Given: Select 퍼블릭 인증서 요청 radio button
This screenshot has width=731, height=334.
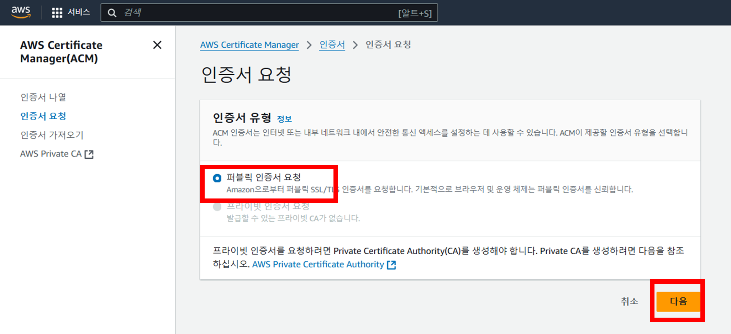Looking at the screenshot, I should 217,178.
